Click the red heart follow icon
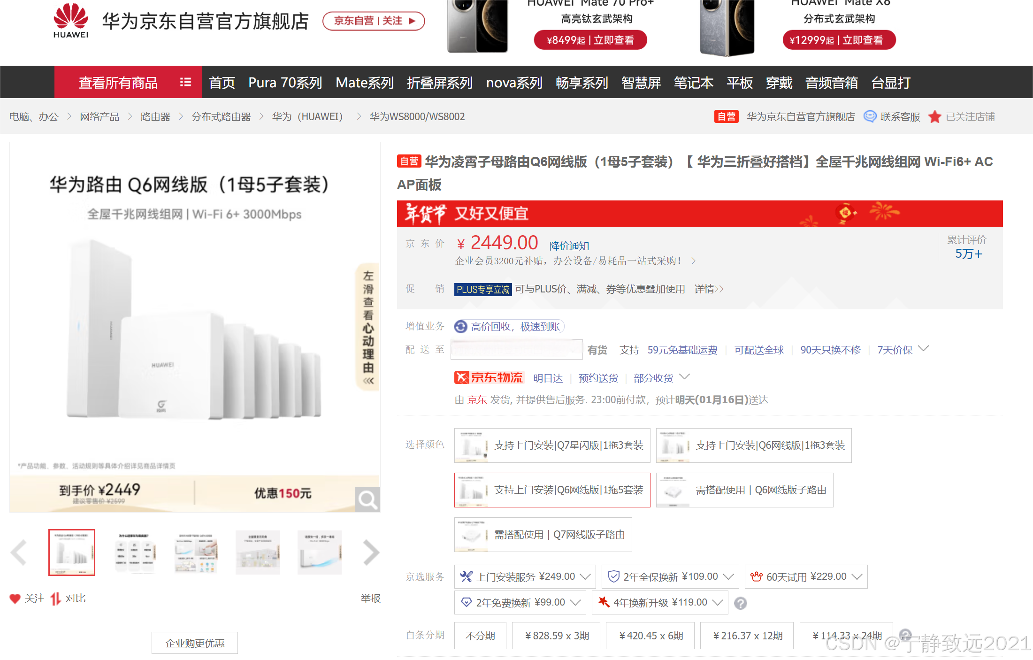 coord(15,599)
